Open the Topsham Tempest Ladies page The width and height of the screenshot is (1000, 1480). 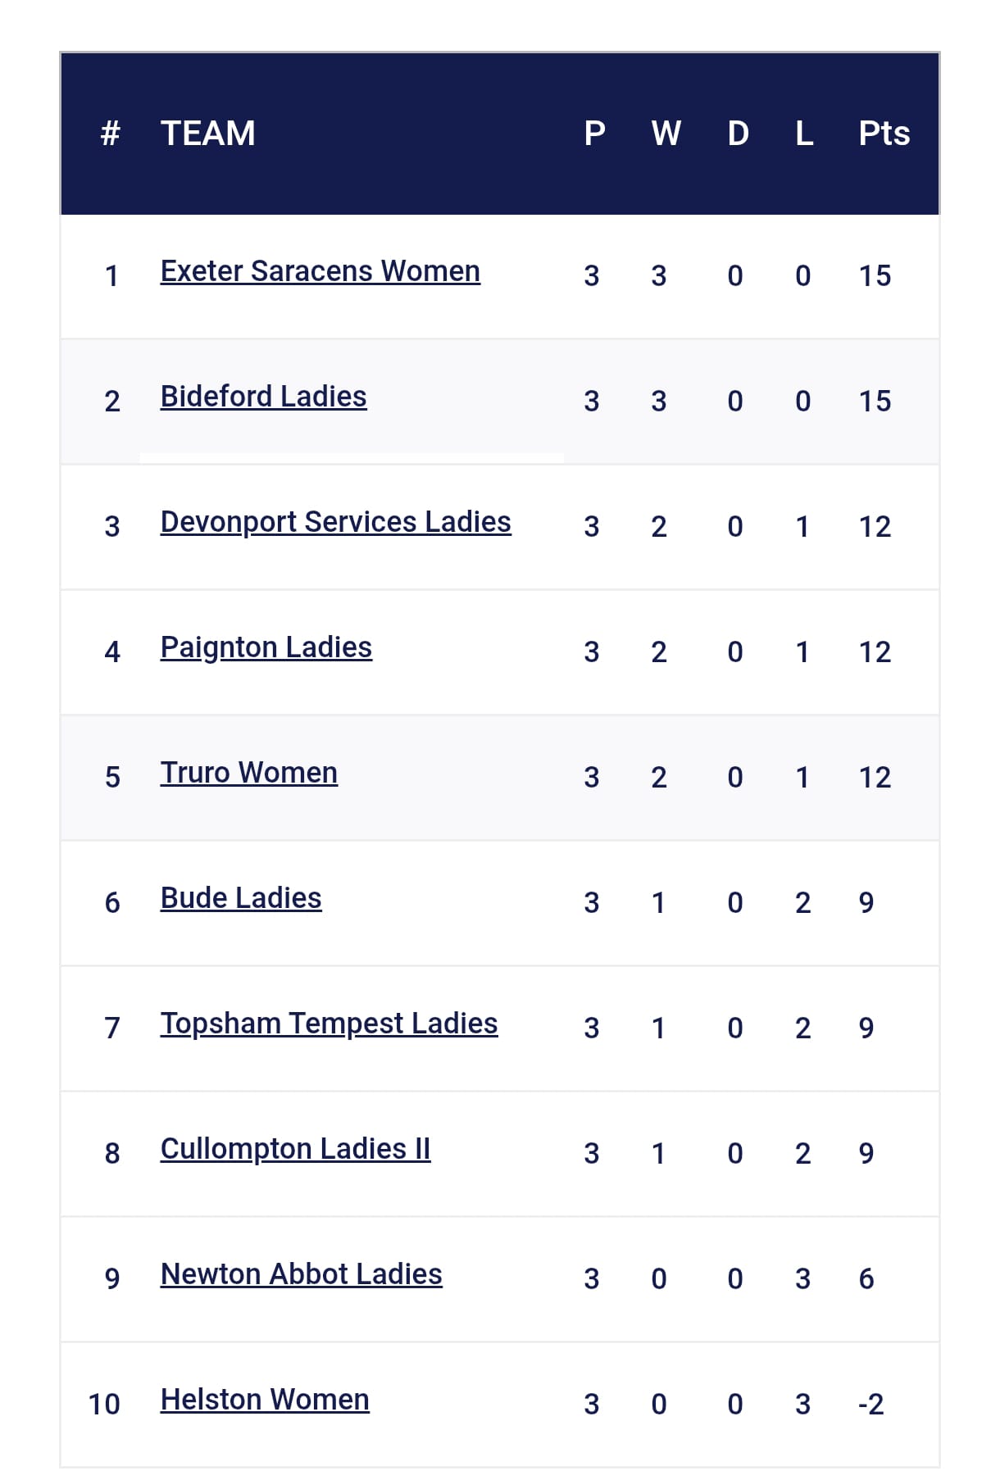329,1024
